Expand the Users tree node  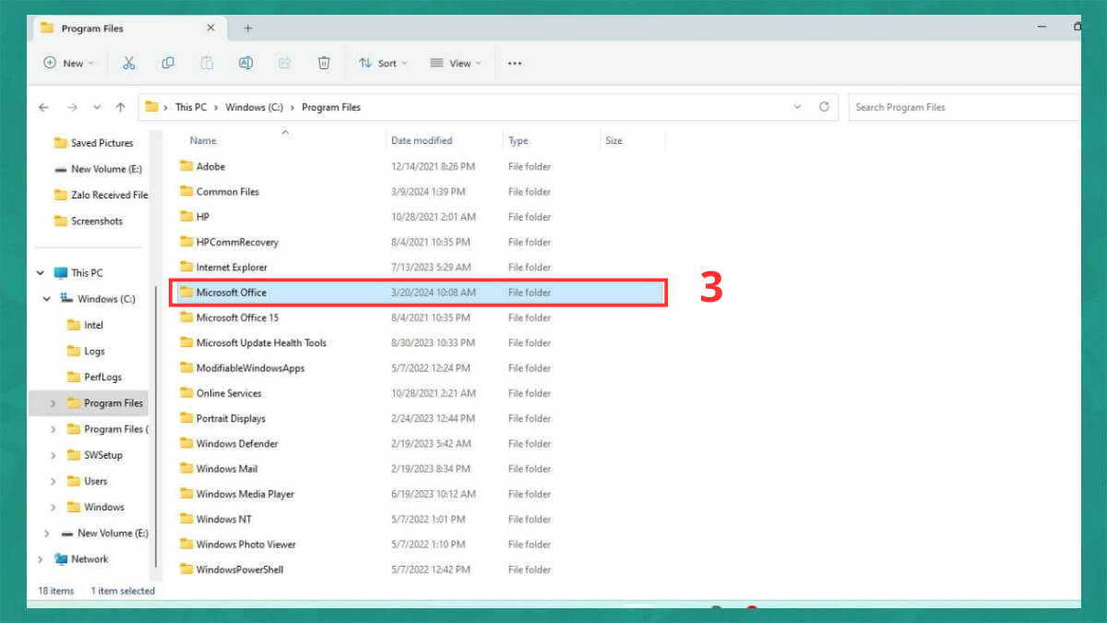(53, 481)
